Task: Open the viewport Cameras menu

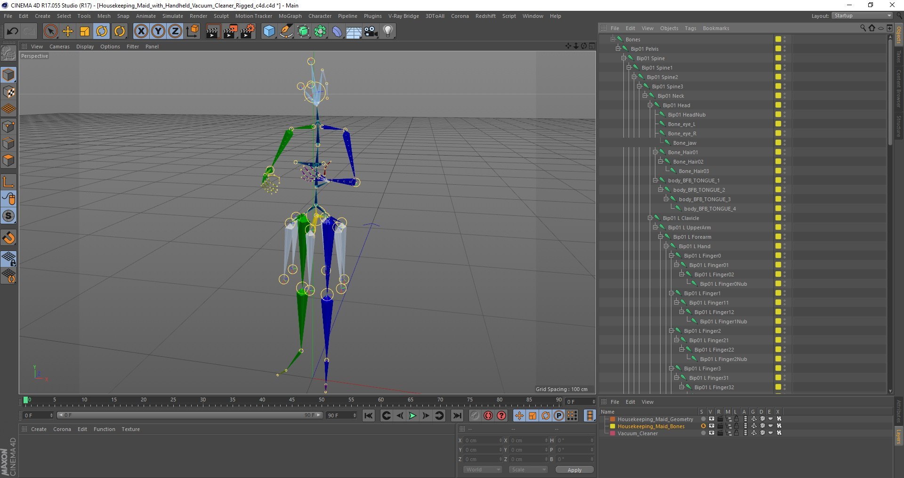Action: pyautogui.click(x=59, y=47)
